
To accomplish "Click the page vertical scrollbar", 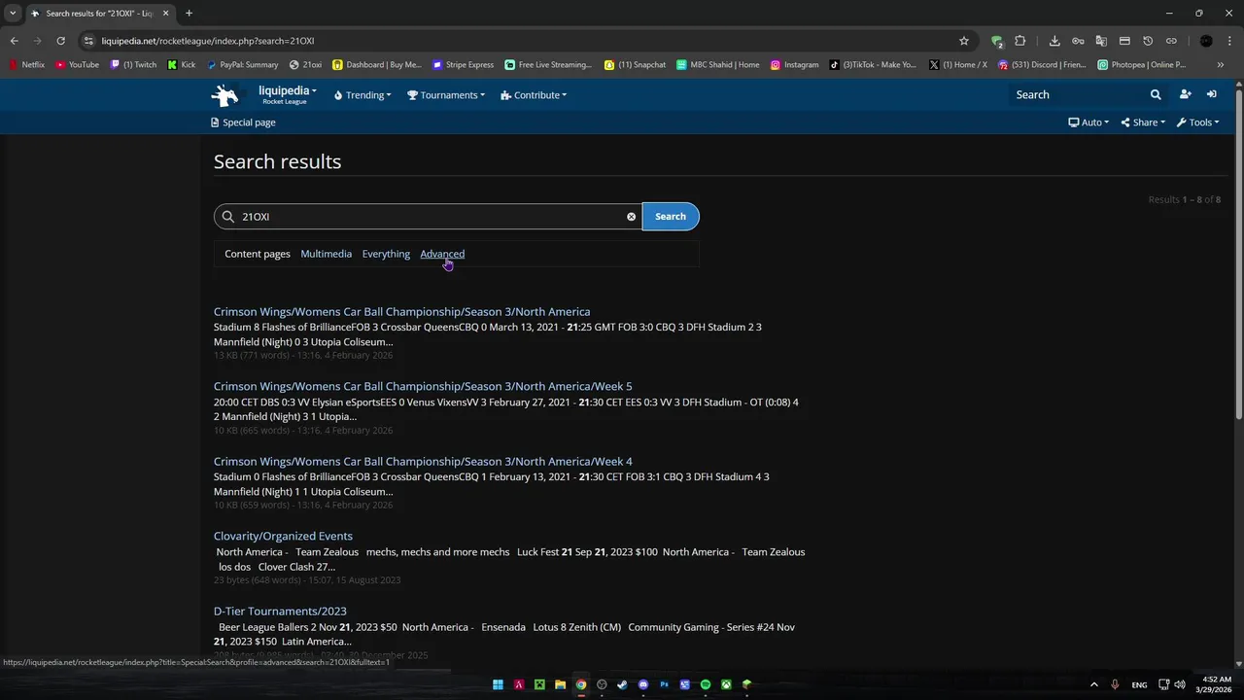I will [x=1239, y=253].
